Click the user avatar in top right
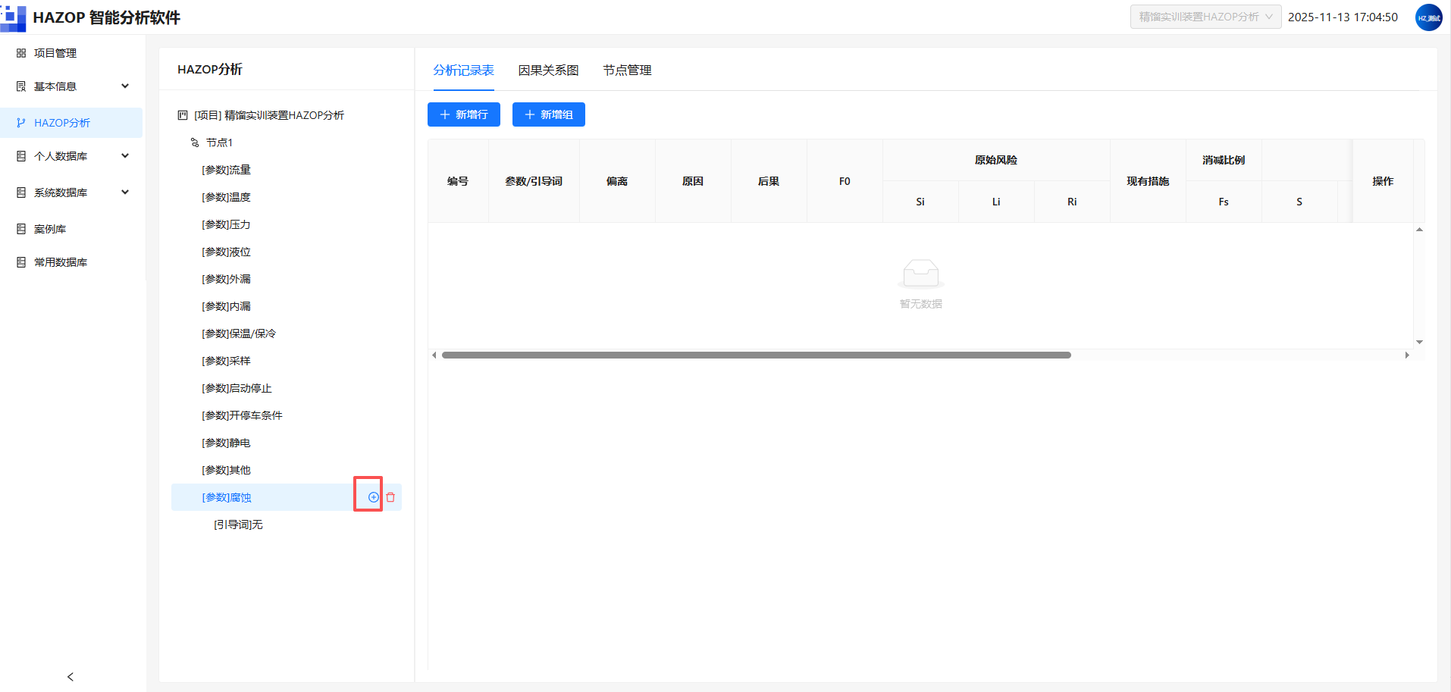 [1429, 17]
